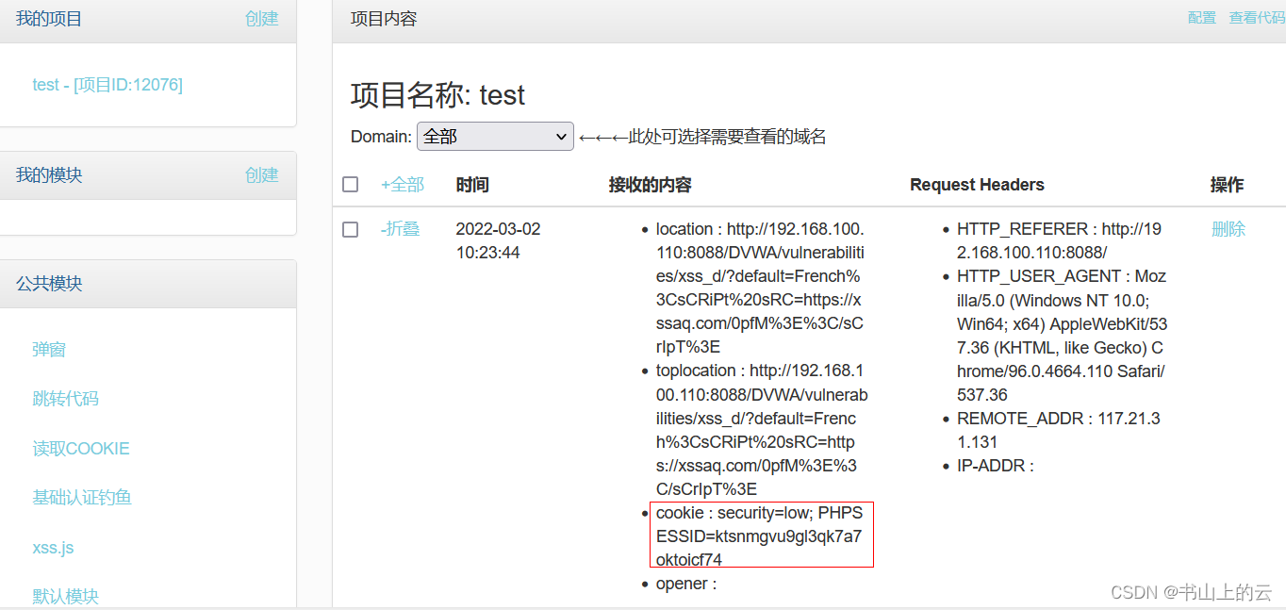
Task: Click the 时间 column header
Action: click(472, 185)
